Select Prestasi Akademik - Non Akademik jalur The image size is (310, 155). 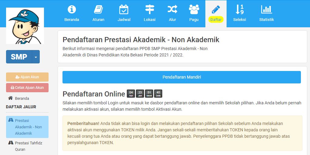[x=28, y=127]
